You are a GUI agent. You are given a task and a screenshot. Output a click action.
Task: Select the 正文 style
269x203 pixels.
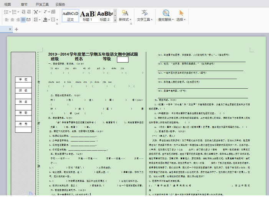(x=70, y=16)
